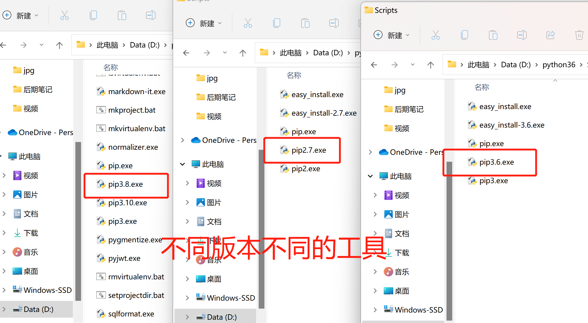Click the Cut scissors icon in right window
The image size is (588, 323).
point(435,35)
